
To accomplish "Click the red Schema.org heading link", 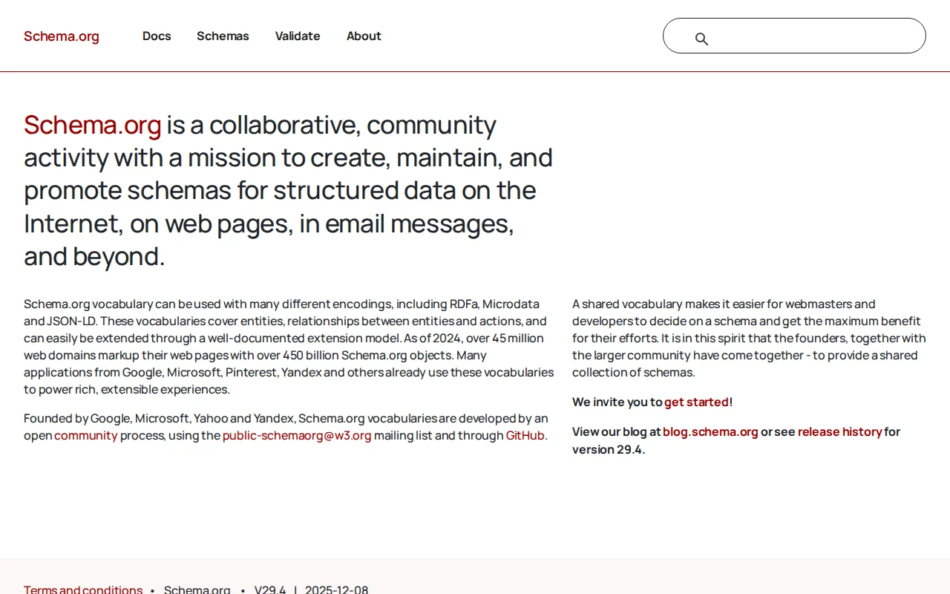I will click(x=92, y=125).
